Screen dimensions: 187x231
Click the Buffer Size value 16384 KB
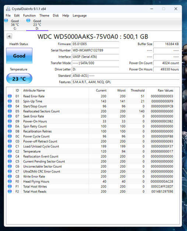click(x=166, y=44)
